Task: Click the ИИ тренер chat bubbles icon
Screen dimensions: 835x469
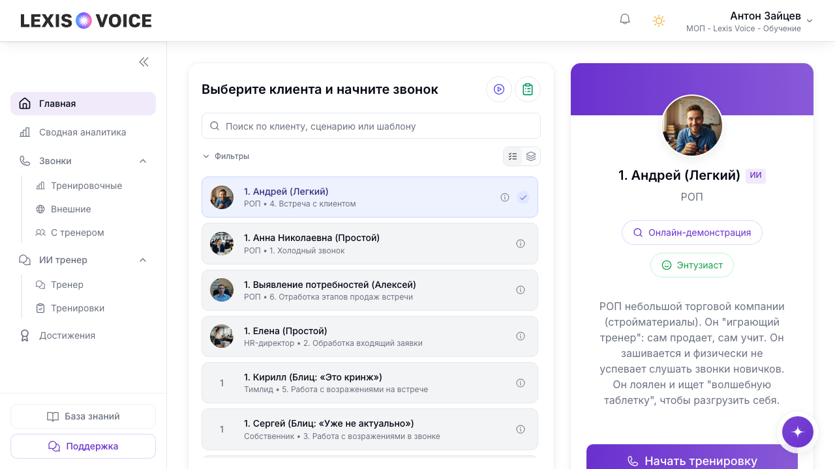Action: [x=25, y=260]
